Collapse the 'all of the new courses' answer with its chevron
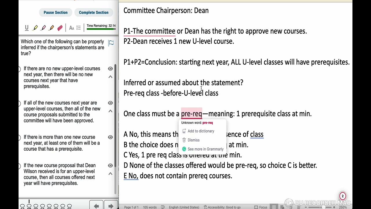371x209 pixels. 110,111
